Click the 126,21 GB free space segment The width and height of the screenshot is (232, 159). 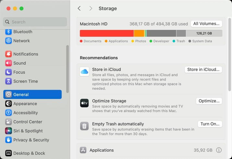(x=204, y=33)
